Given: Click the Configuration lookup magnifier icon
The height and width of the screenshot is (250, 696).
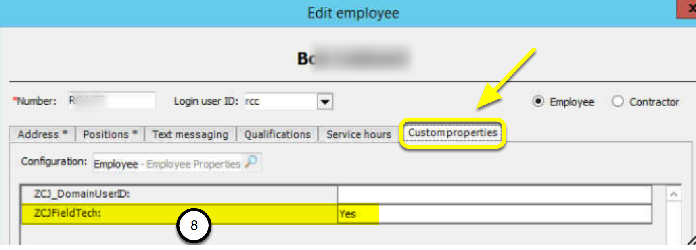Looking at the screenshot, I should pos(251,162).
